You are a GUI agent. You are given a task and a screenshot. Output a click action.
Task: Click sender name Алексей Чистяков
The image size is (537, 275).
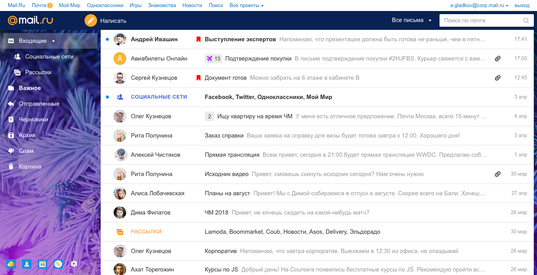click(156, 155)
